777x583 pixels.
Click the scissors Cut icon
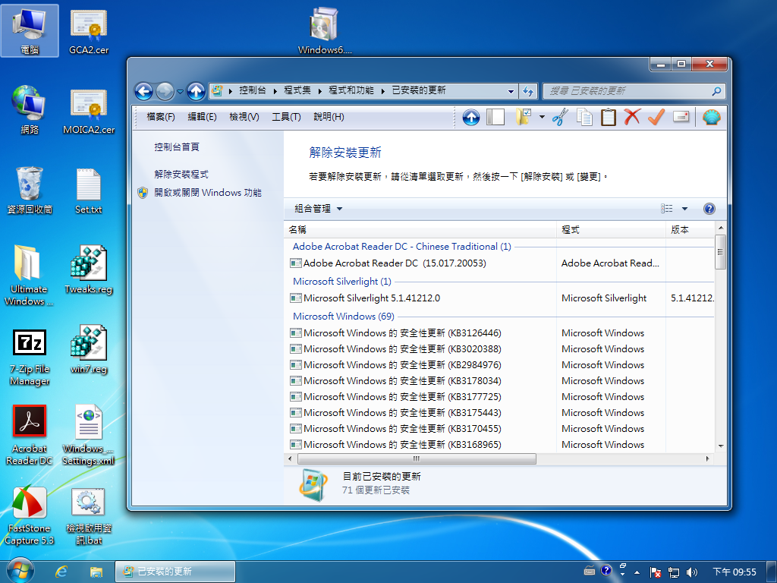click(x=560, y=118)
